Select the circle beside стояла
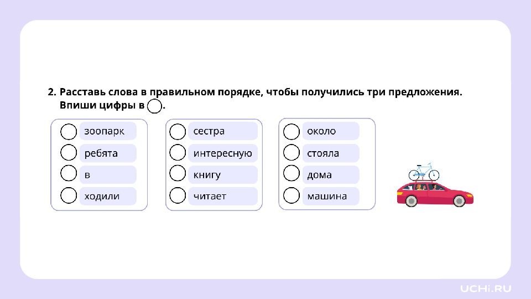Viewport: 531px width, 299px height. (x=291, y=153)
